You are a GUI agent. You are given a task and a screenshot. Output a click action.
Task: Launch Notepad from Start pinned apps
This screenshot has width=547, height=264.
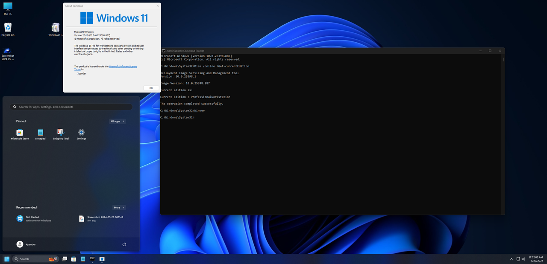(x=40, y=134)
